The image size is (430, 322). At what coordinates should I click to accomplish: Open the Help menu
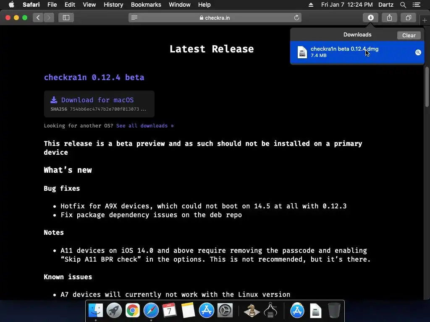[x=205, y=5]
